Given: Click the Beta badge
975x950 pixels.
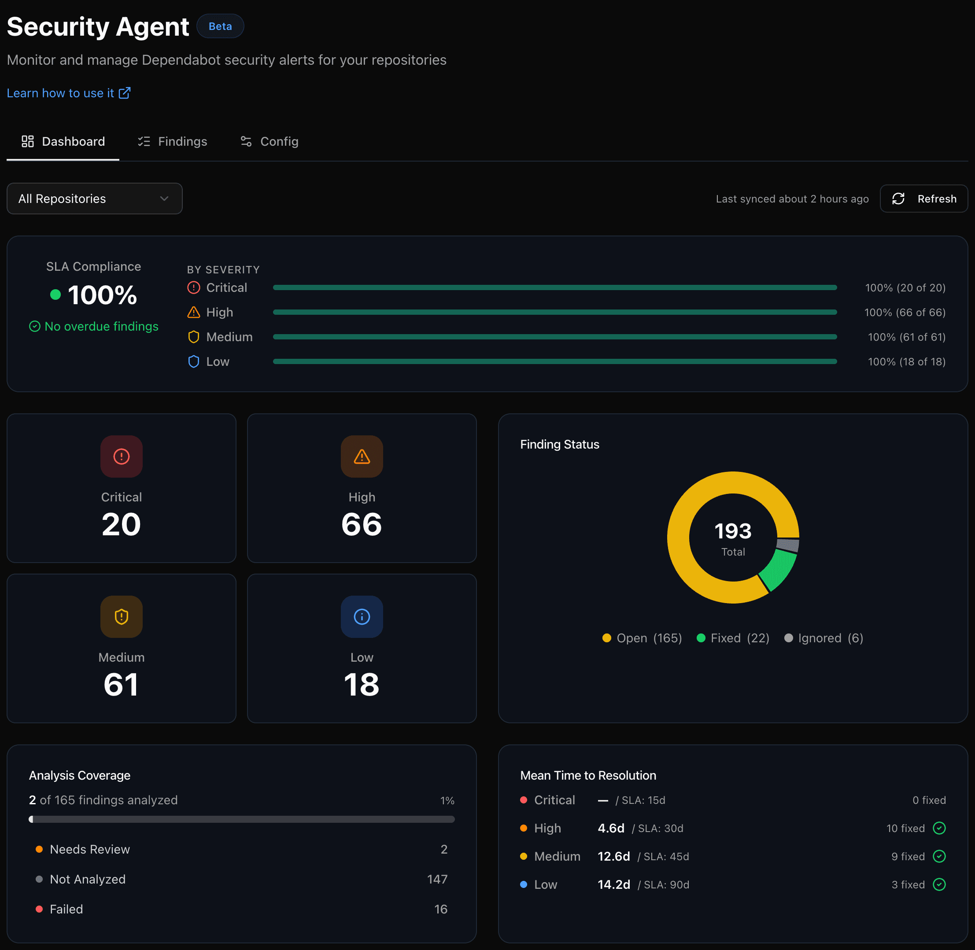Looking at the screenshot, I should (x=220, y=26).
